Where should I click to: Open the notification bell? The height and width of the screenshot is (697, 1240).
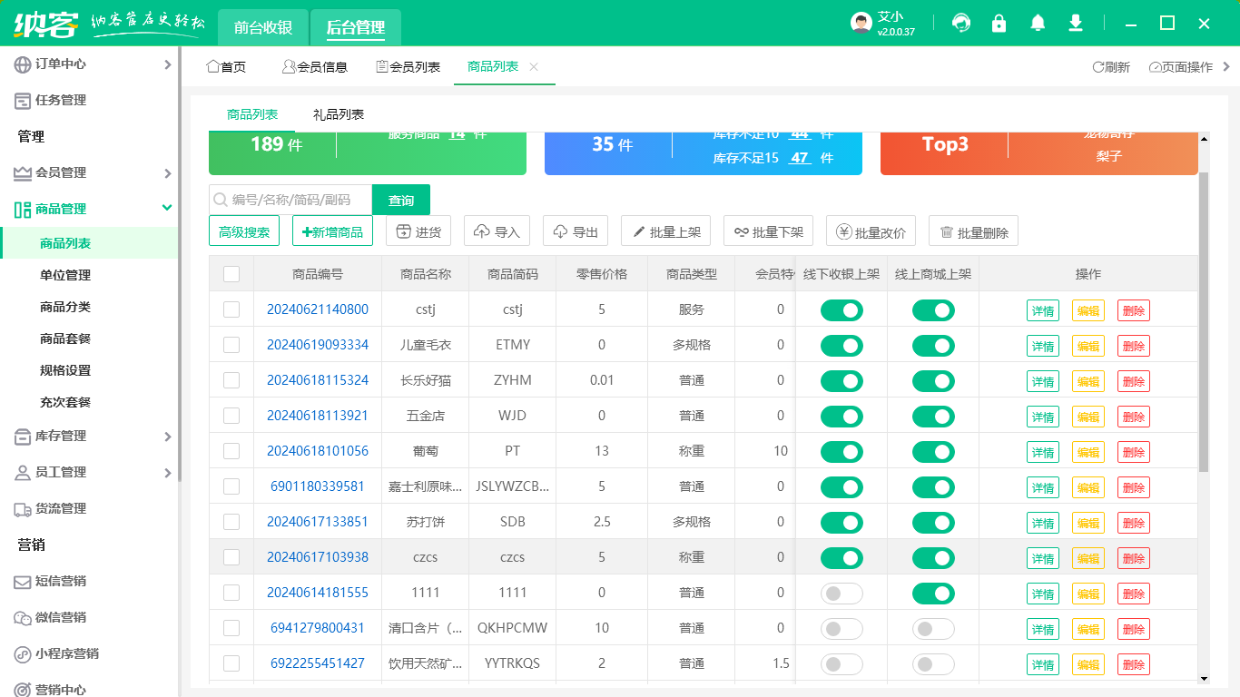(1038, 24)
